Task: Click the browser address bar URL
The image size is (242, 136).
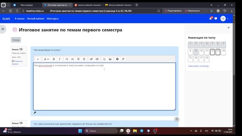Action: [x=35, y=11]
